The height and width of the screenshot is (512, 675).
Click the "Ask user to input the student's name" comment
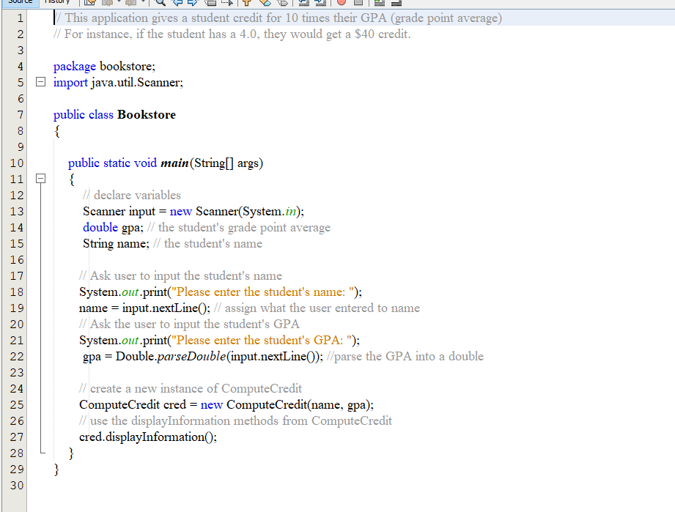pos(181,276)
